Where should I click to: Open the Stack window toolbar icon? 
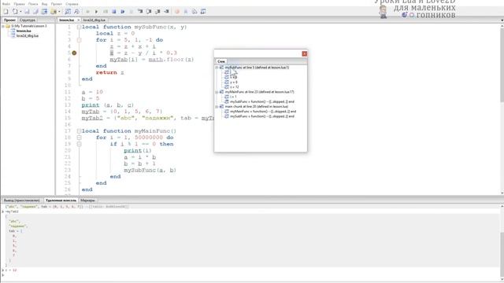tap(195, 12)
